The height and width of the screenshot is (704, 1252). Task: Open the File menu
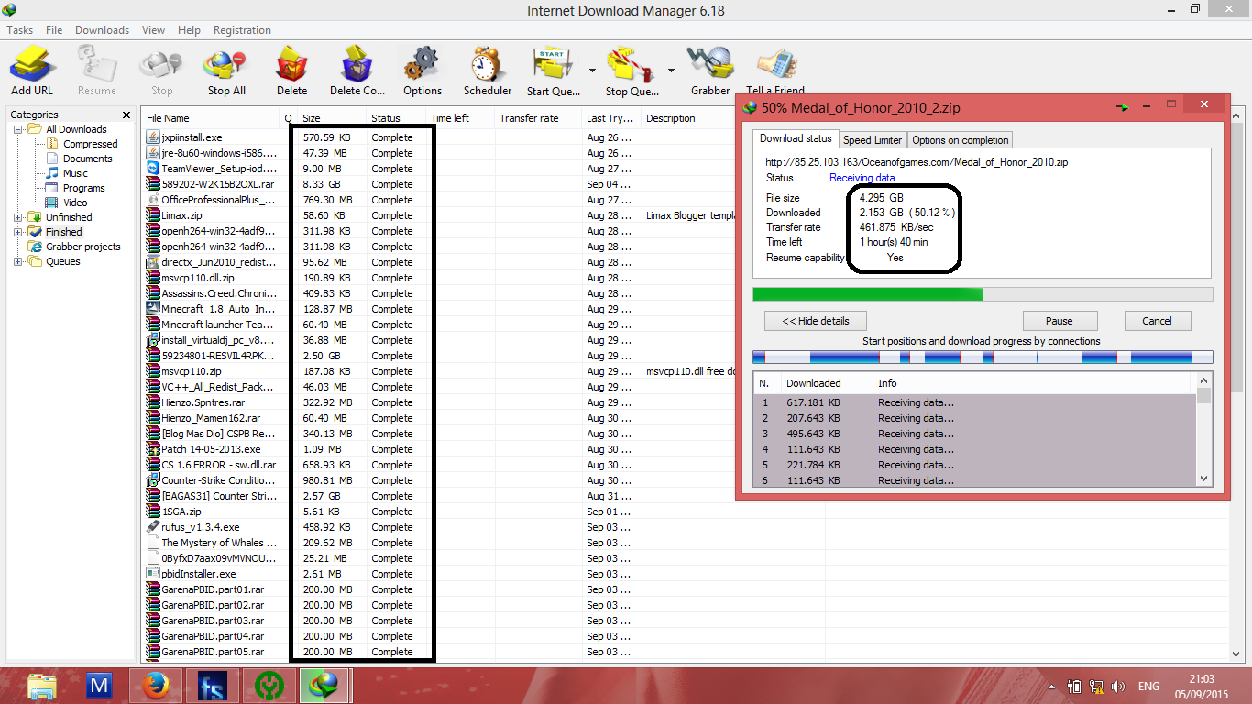(54, 30)
